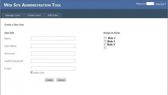168x95 pixels.
Task: Click the Active User label
Action: pyautogui.click(x=39, y=73)
